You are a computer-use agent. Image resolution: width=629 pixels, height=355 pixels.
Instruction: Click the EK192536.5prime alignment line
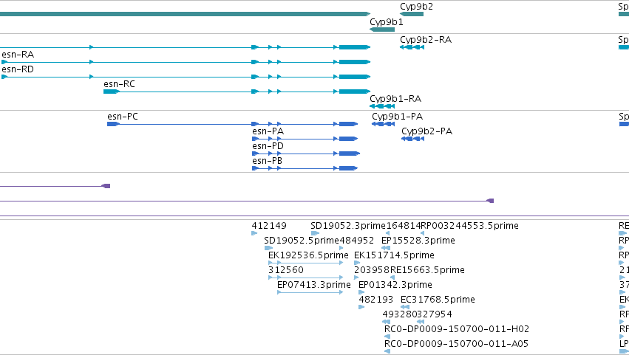pyautogui.click(x=306, y=263)
